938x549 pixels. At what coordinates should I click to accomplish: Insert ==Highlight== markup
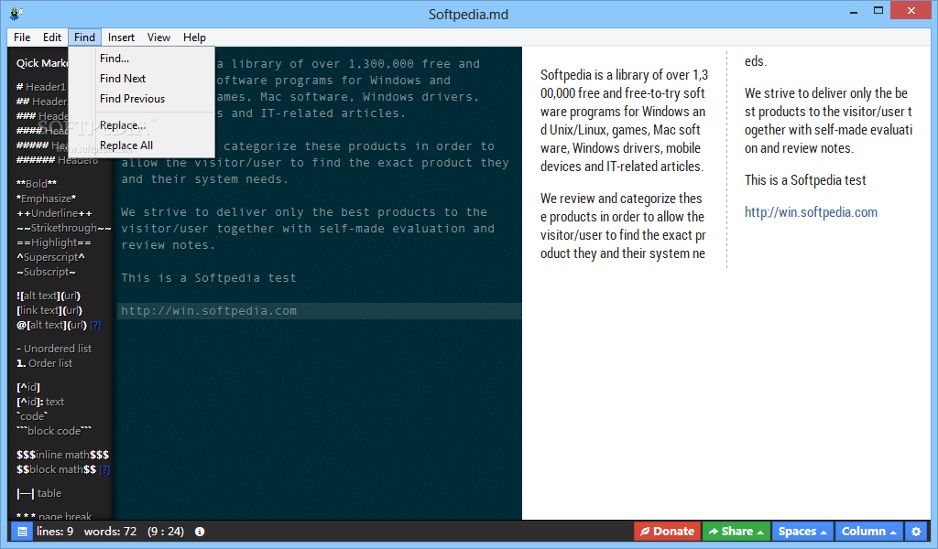pyautogui.click(x=54, y=242)
